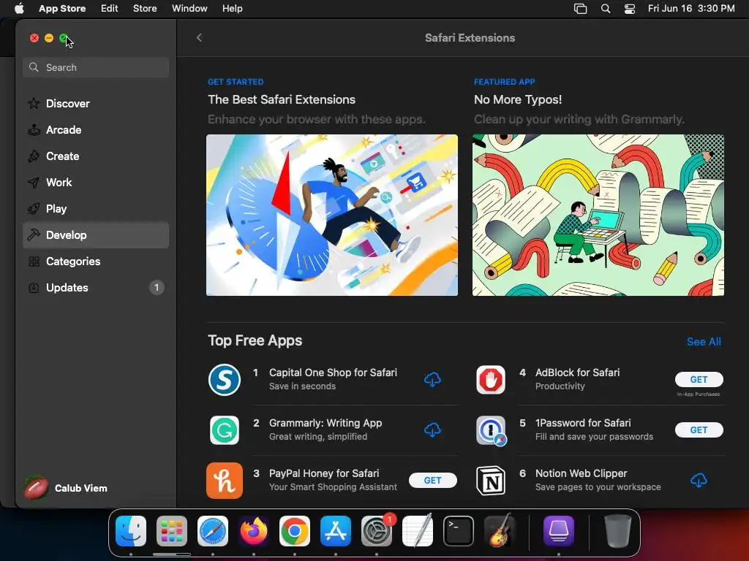The height and width of the screenshot is (561, 749).
Task: Open AdBlock for Safari app icon
Action: pos(491,380)
